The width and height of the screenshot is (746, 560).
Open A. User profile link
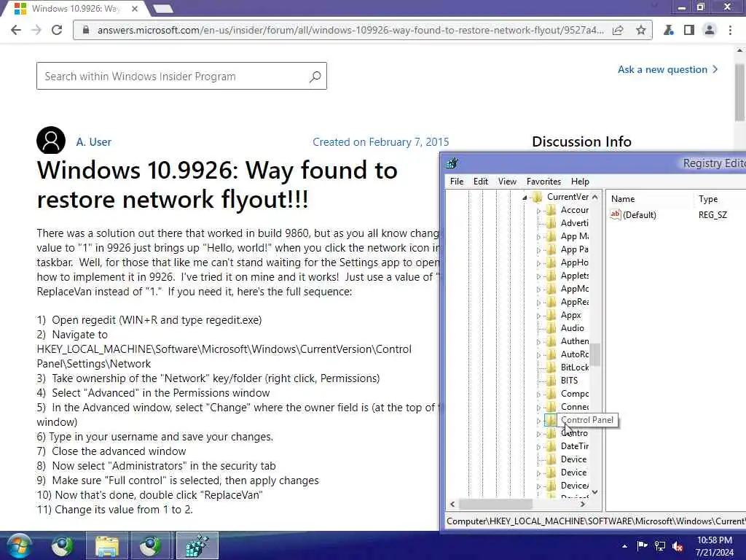(94, 142)
